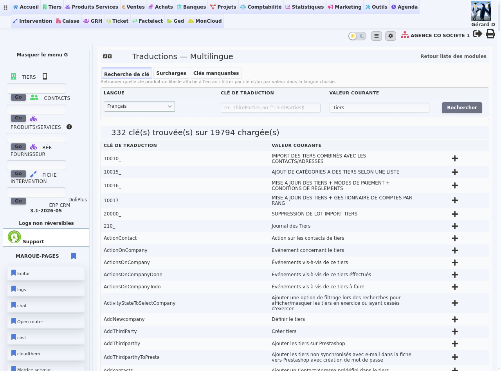Open the Open router bookmark
The width and height of the screenshot is (501, 371).
pos(46,322)
